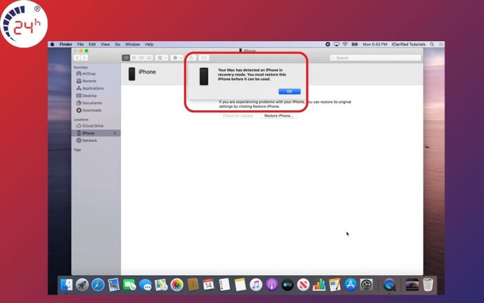Image resolution: width=484 pixels, height=303 pixels.
Task: Select iPhone under Locations
Action: click(x=96, y=133)
